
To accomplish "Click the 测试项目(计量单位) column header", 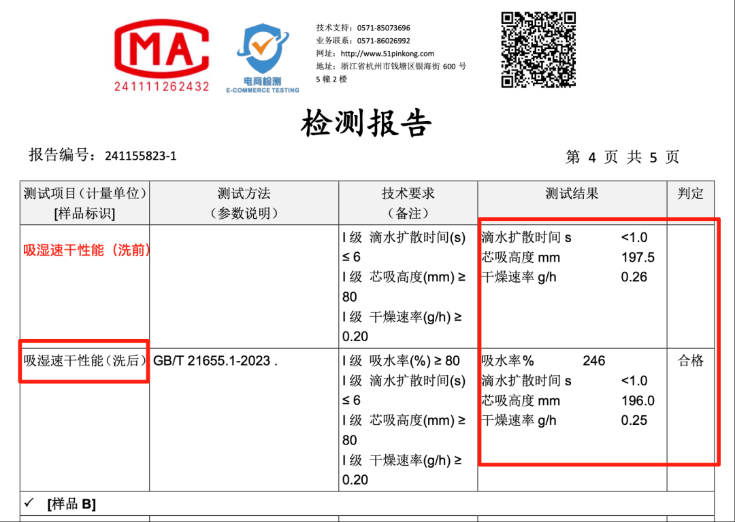I will (85, 193).
